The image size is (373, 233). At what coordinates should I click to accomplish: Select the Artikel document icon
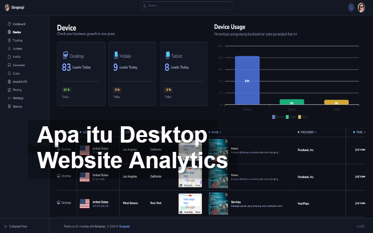[x=9, y=57]
